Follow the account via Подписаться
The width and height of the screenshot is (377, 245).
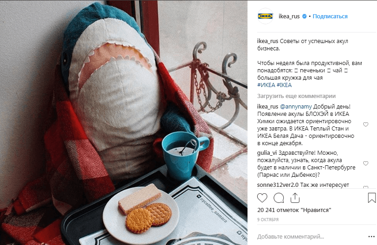tap(330, 16)
